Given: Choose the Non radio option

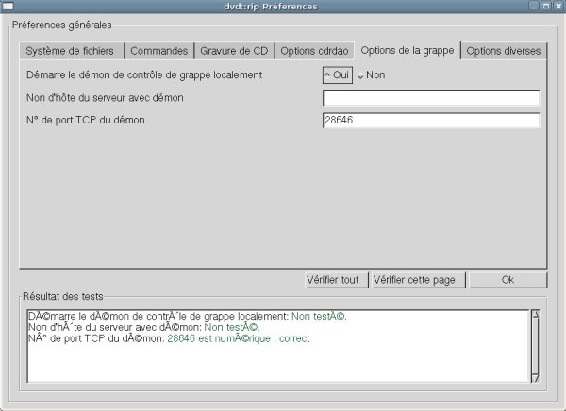Looking at the screenshot, I should click(x=371, y=75).
